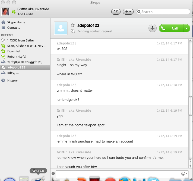The width and height of the screenshot is (193, 181).
Task: Click the speech bubble icon beside the input
Action: coord(53,173)
